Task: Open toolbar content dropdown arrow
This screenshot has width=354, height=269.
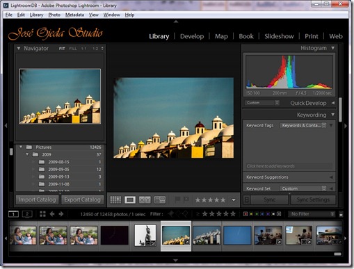Action: (x=234, y=200)
